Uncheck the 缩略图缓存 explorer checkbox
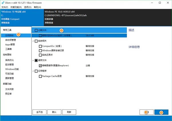The image size is (172, 121). 40,66
